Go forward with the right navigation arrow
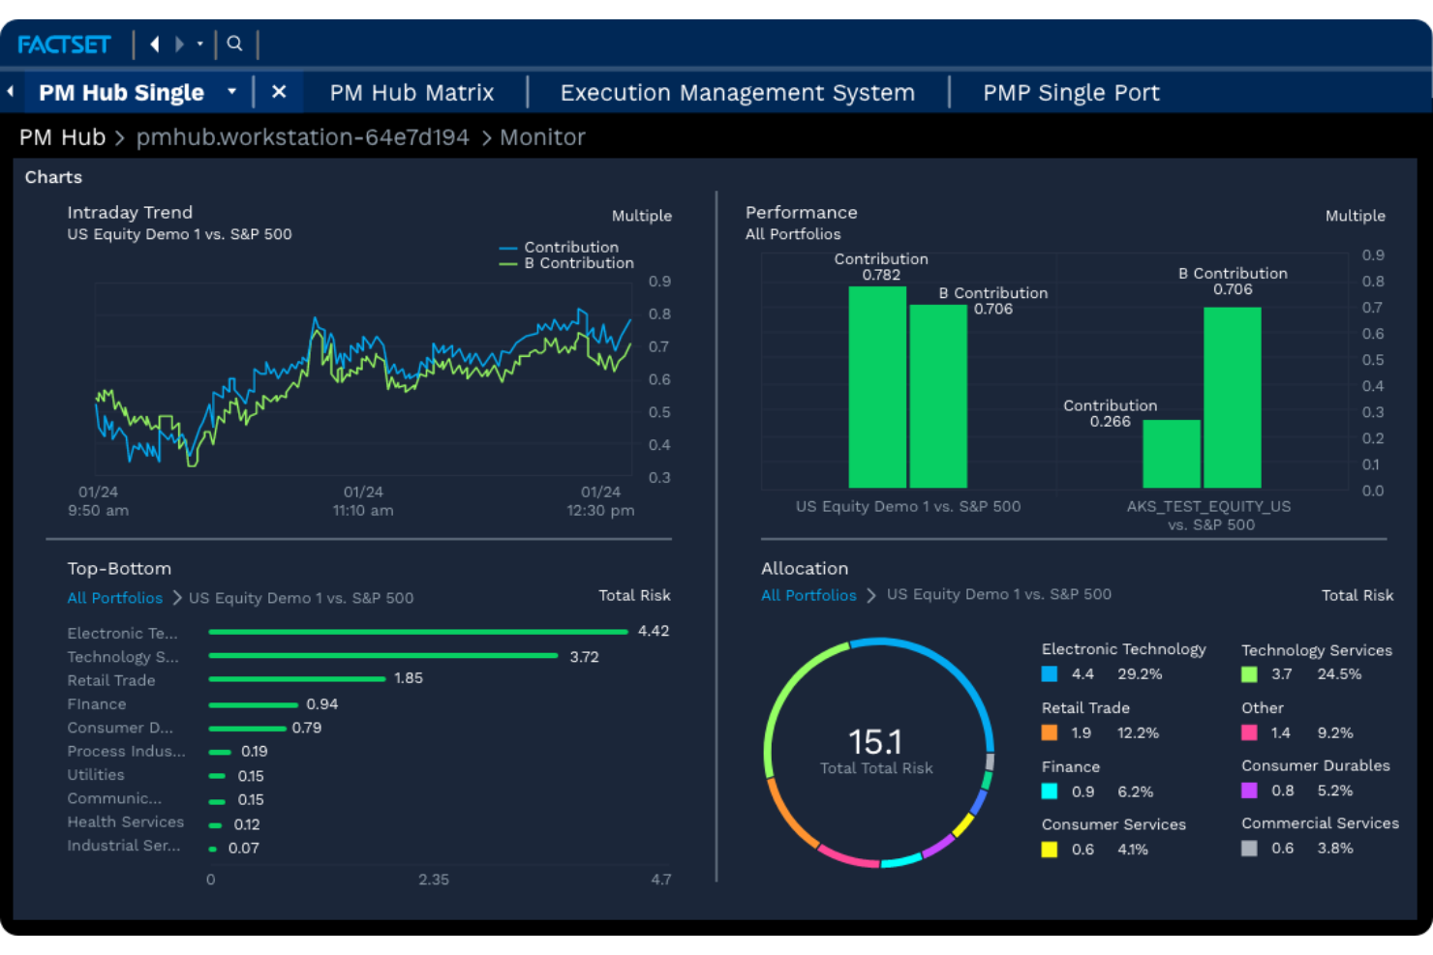The height and width of the screenshot is (955, 1433). pos(179,44)
